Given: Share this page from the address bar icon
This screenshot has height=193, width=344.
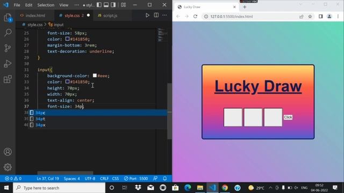Looking at the screenshot, I should coord(302,17).
